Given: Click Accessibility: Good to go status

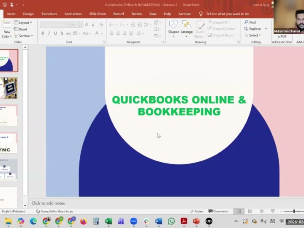Looking at the screenshot, I should pyautogui.click(x=54, y=211).
